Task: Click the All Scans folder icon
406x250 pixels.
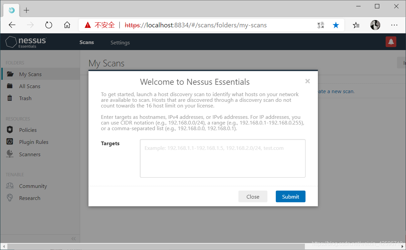Action: 10,86
